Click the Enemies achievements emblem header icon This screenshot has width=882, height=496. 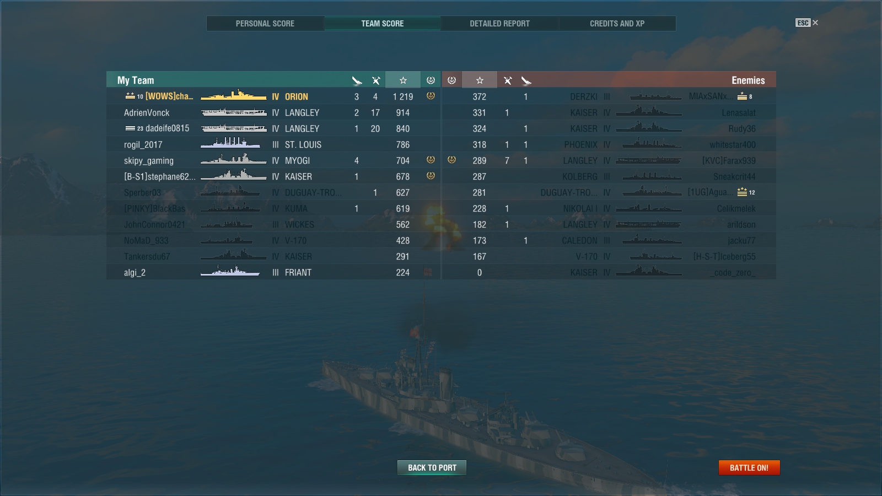coord(451,80)
